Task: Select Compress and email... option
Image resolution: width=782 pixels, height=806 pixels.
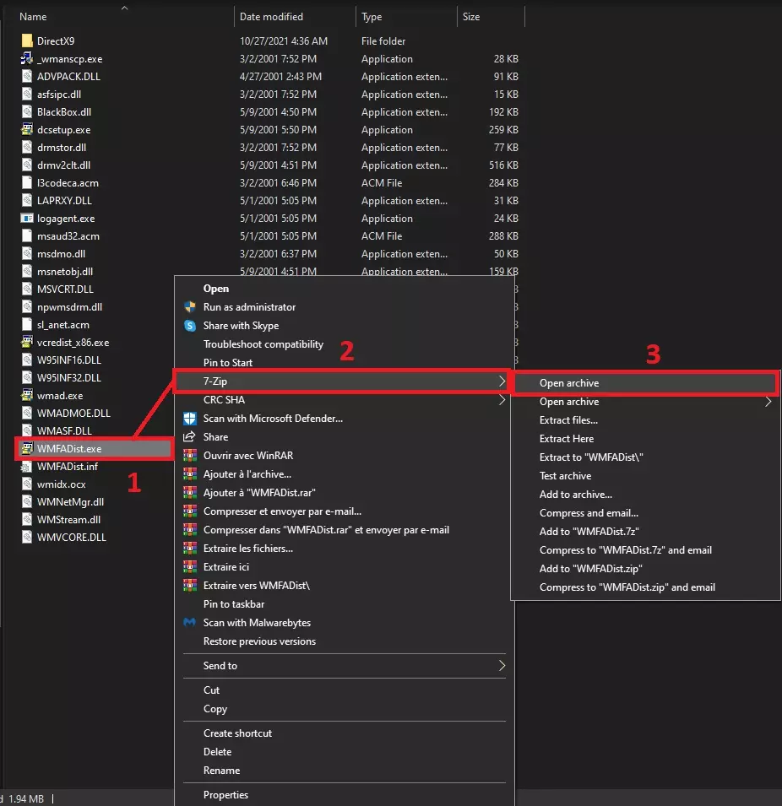Action: 589,512
